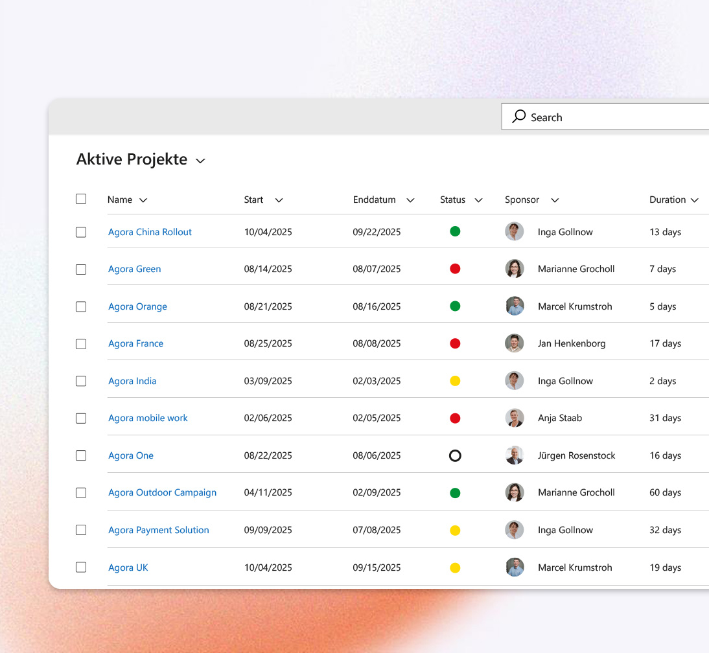Open the Agora India project link
This screenshot has width=709, height=653.
[x=132, y=381]
